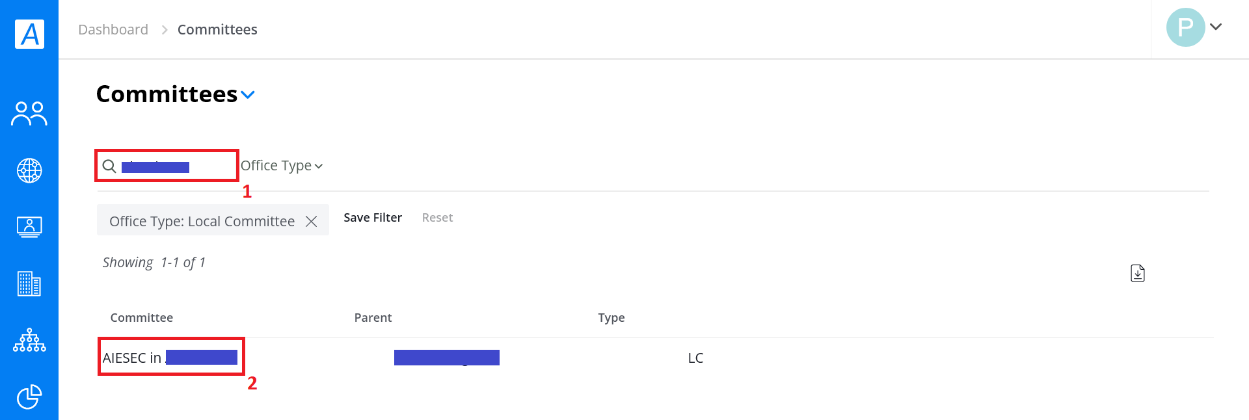Open the AIESEC in committee row link
1249x420 pixels.
coord(170,358)
